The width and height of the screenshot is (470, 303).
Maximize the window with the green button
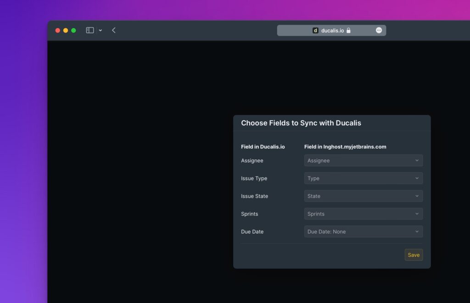point(73,30)
